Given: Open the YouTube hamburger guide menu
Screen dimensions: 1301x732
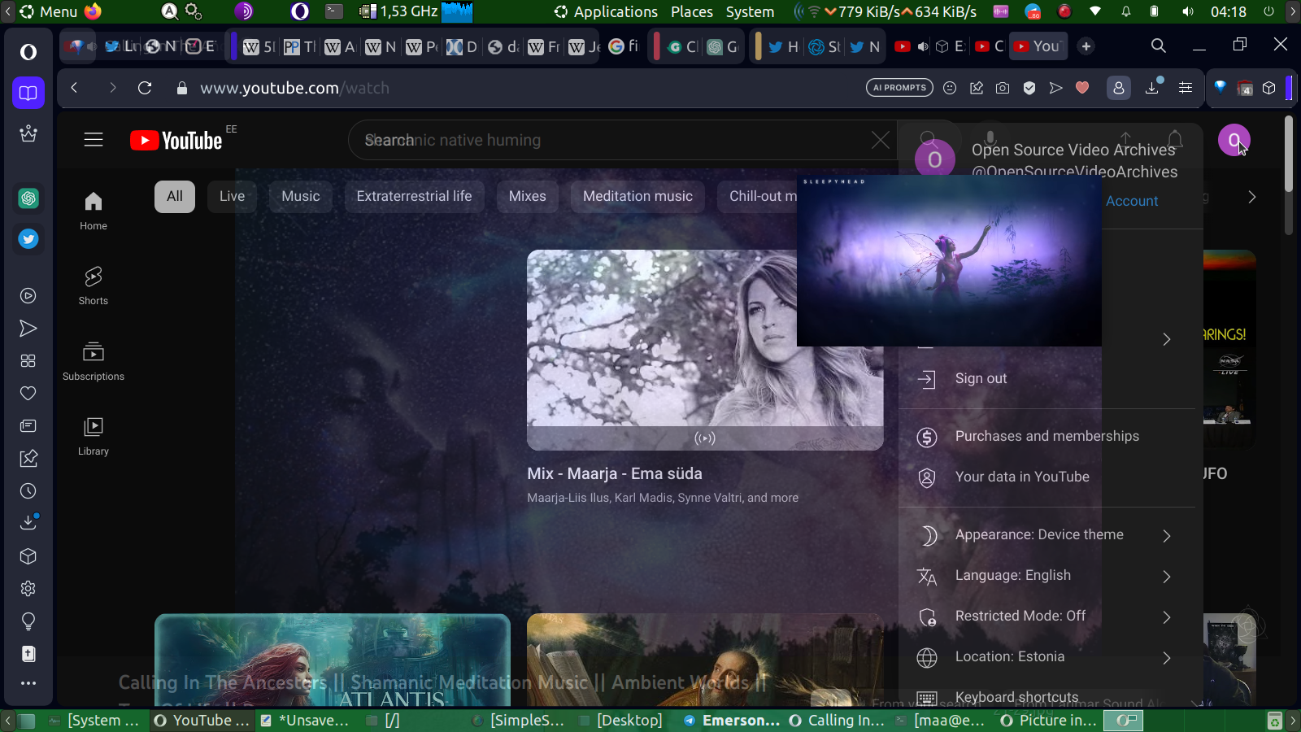Looking at the screenshot, I should (x=94, y=140).
